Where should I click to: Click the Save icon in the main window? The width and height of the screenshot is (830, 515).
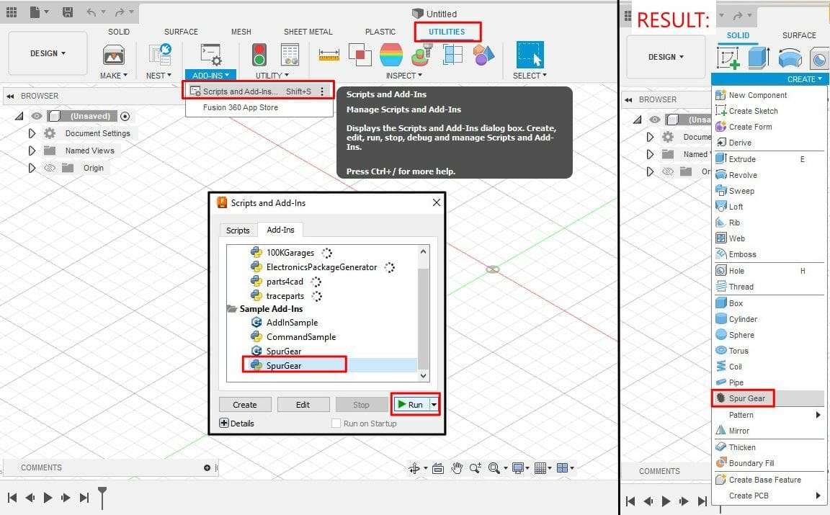coord(68,12)
